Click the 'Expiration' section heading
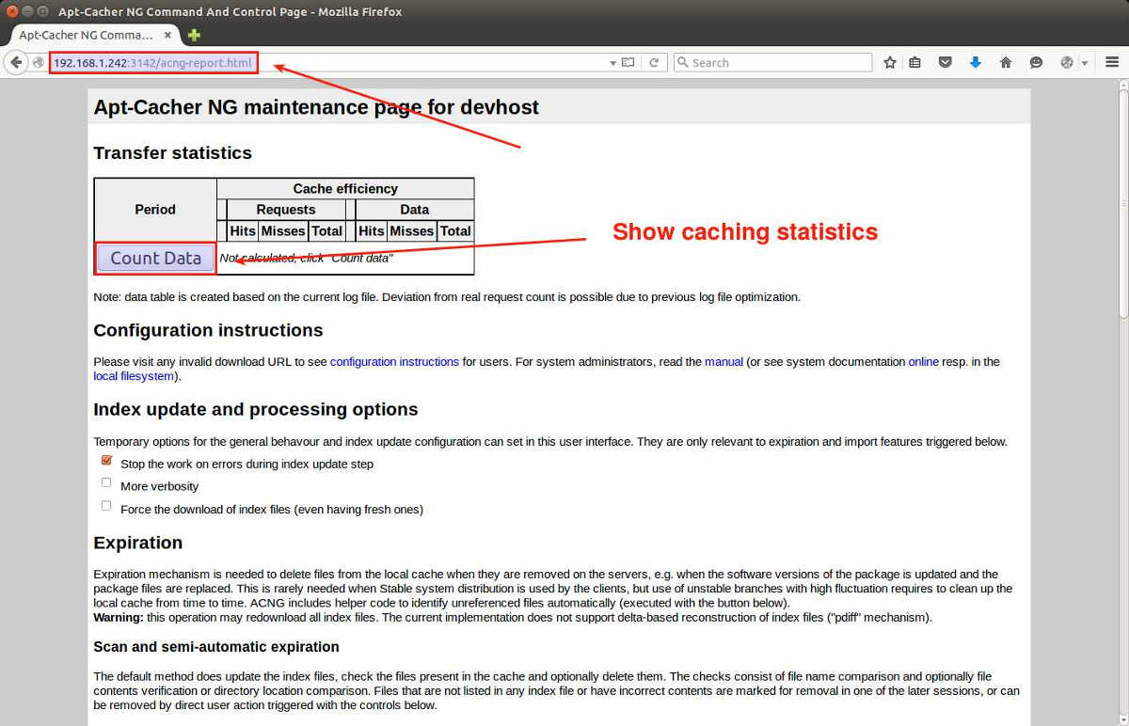Viewport: 1129px width, 726px height. tap(137, 543)
